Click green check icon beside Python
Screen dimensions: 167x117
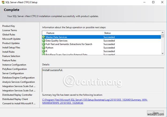[x=44, y=47]
